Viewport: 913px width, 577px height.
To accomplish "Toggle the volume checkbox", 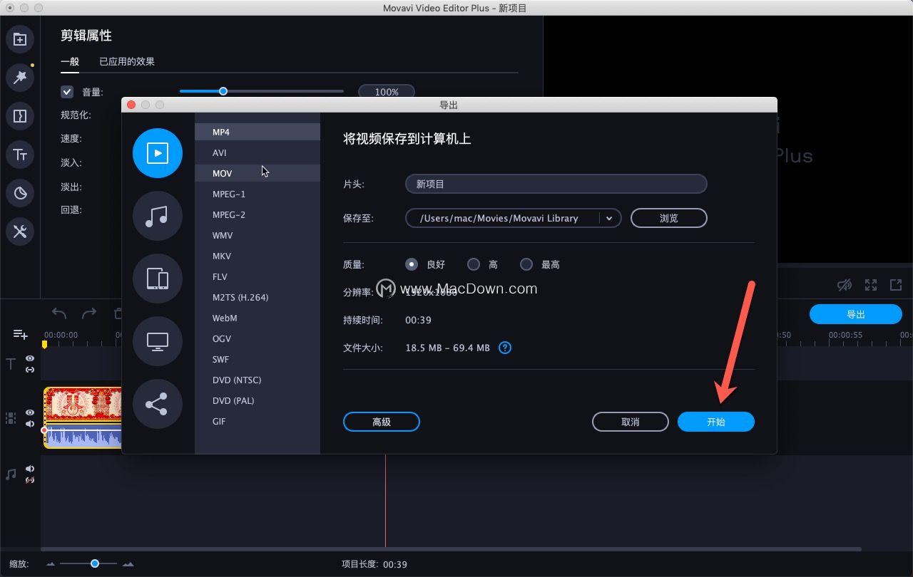I will pos(67,92).
